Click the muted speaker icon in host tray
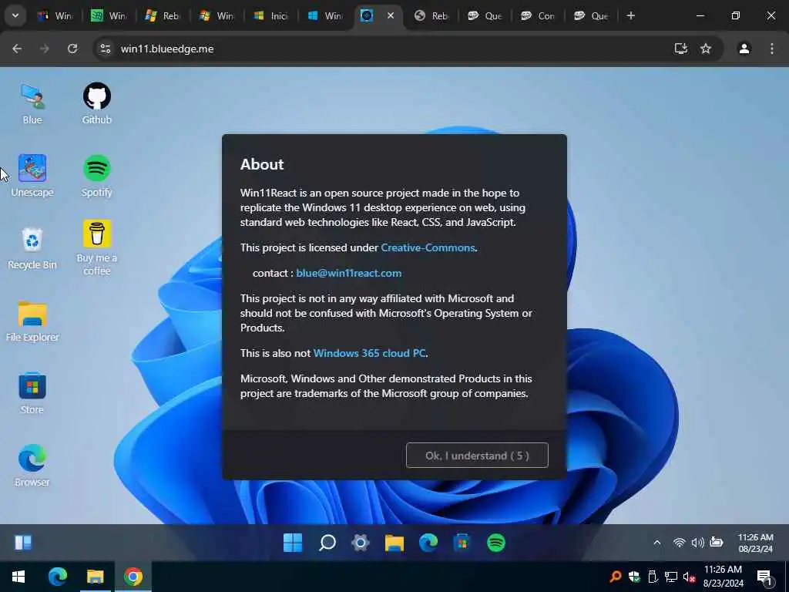Viewport: 789px width, 592px height. pos(690,577)
